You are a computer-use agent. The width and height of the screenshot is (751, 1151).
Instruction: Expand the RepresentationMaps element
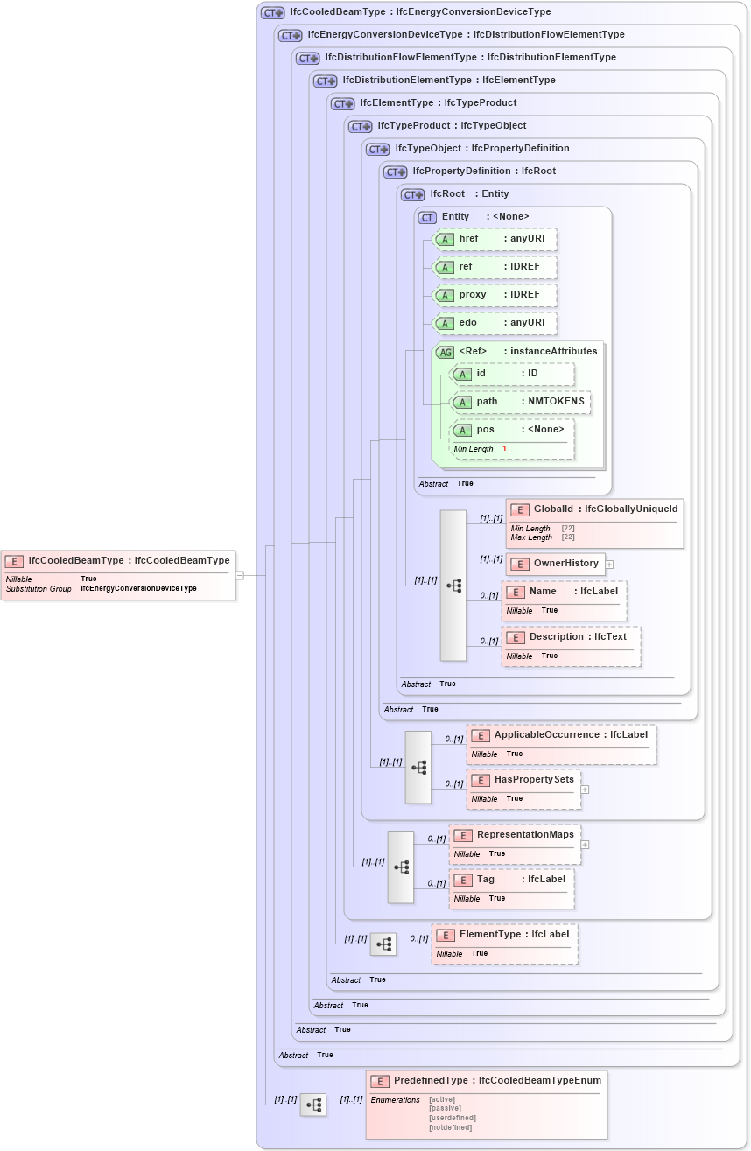point(584,844)
